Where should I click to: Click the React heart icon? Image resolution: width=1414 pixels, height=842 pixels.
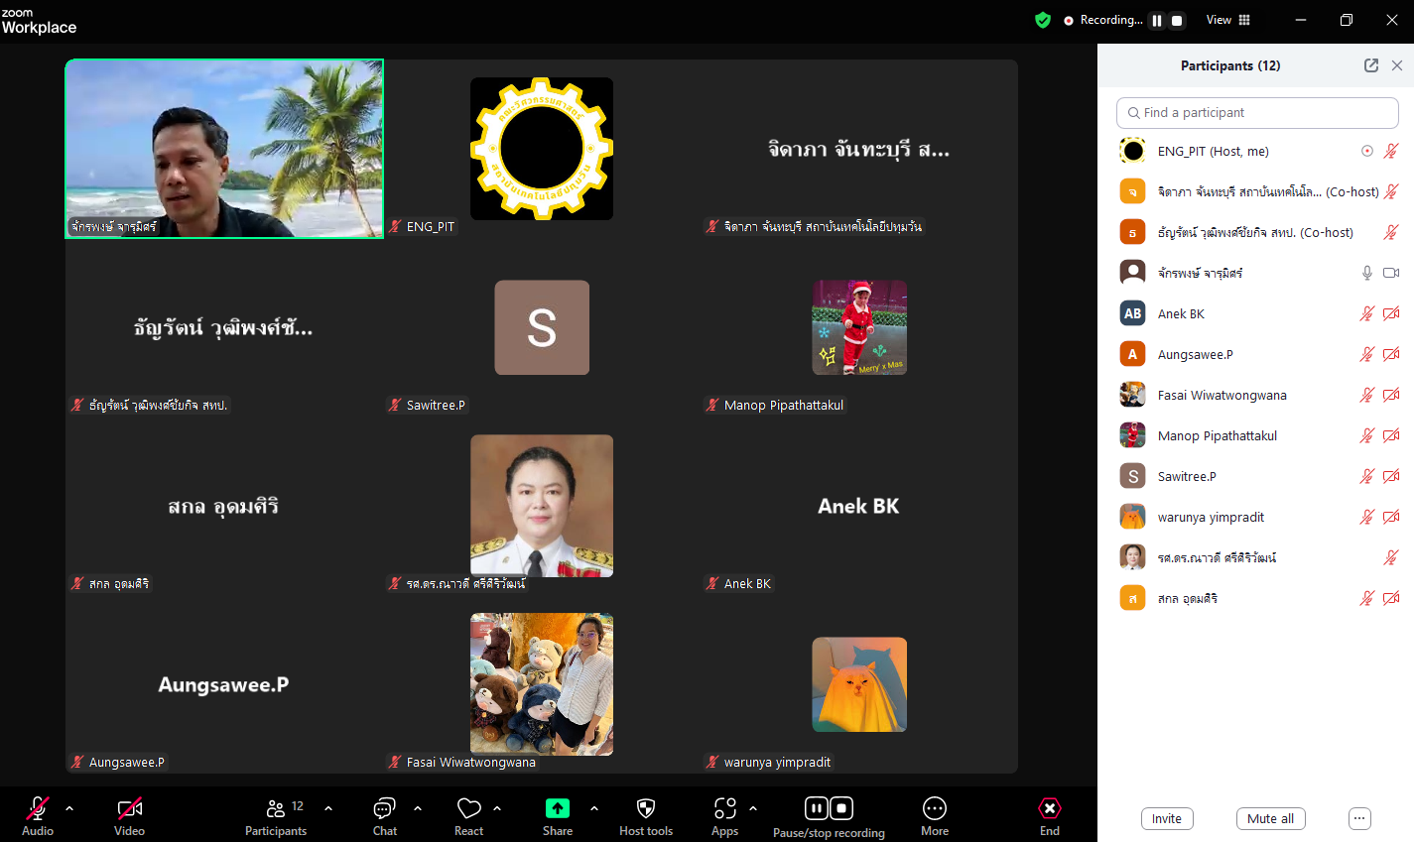pos(468,808)
